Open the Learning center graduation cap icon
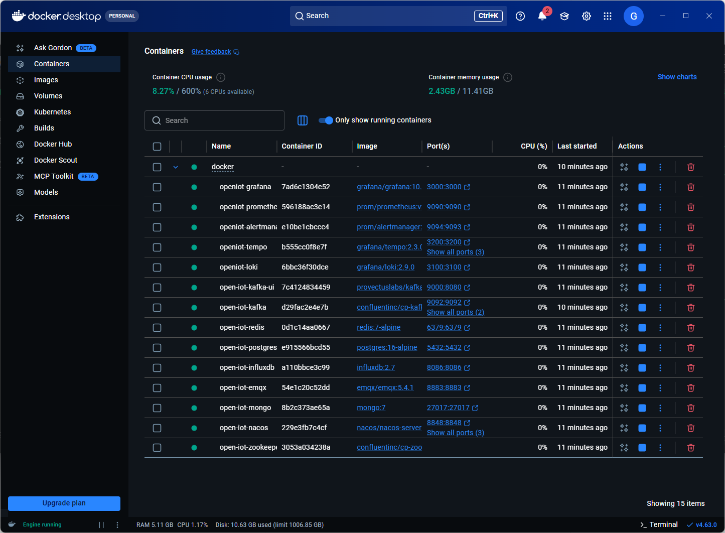The width and height of the screenshot is (725, 533). 564,16
